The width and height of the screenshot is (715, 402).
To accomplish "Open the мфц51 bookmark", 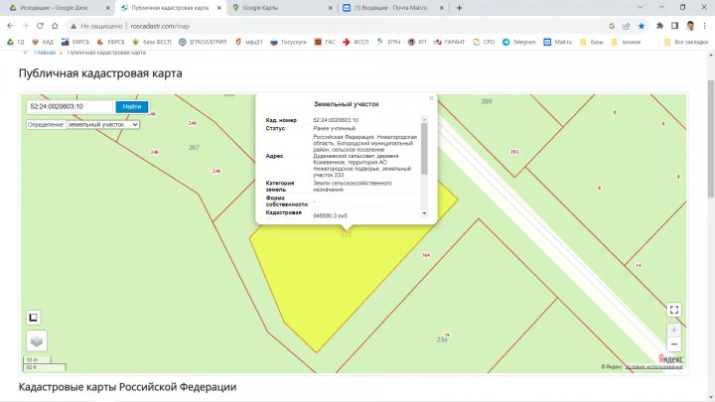I will click(249, 42).
